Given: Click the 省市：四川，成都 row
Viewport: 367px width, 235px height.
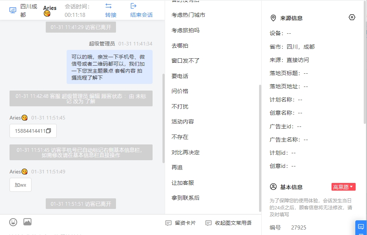Looking at the screenshot, I should tap(292, 47).
